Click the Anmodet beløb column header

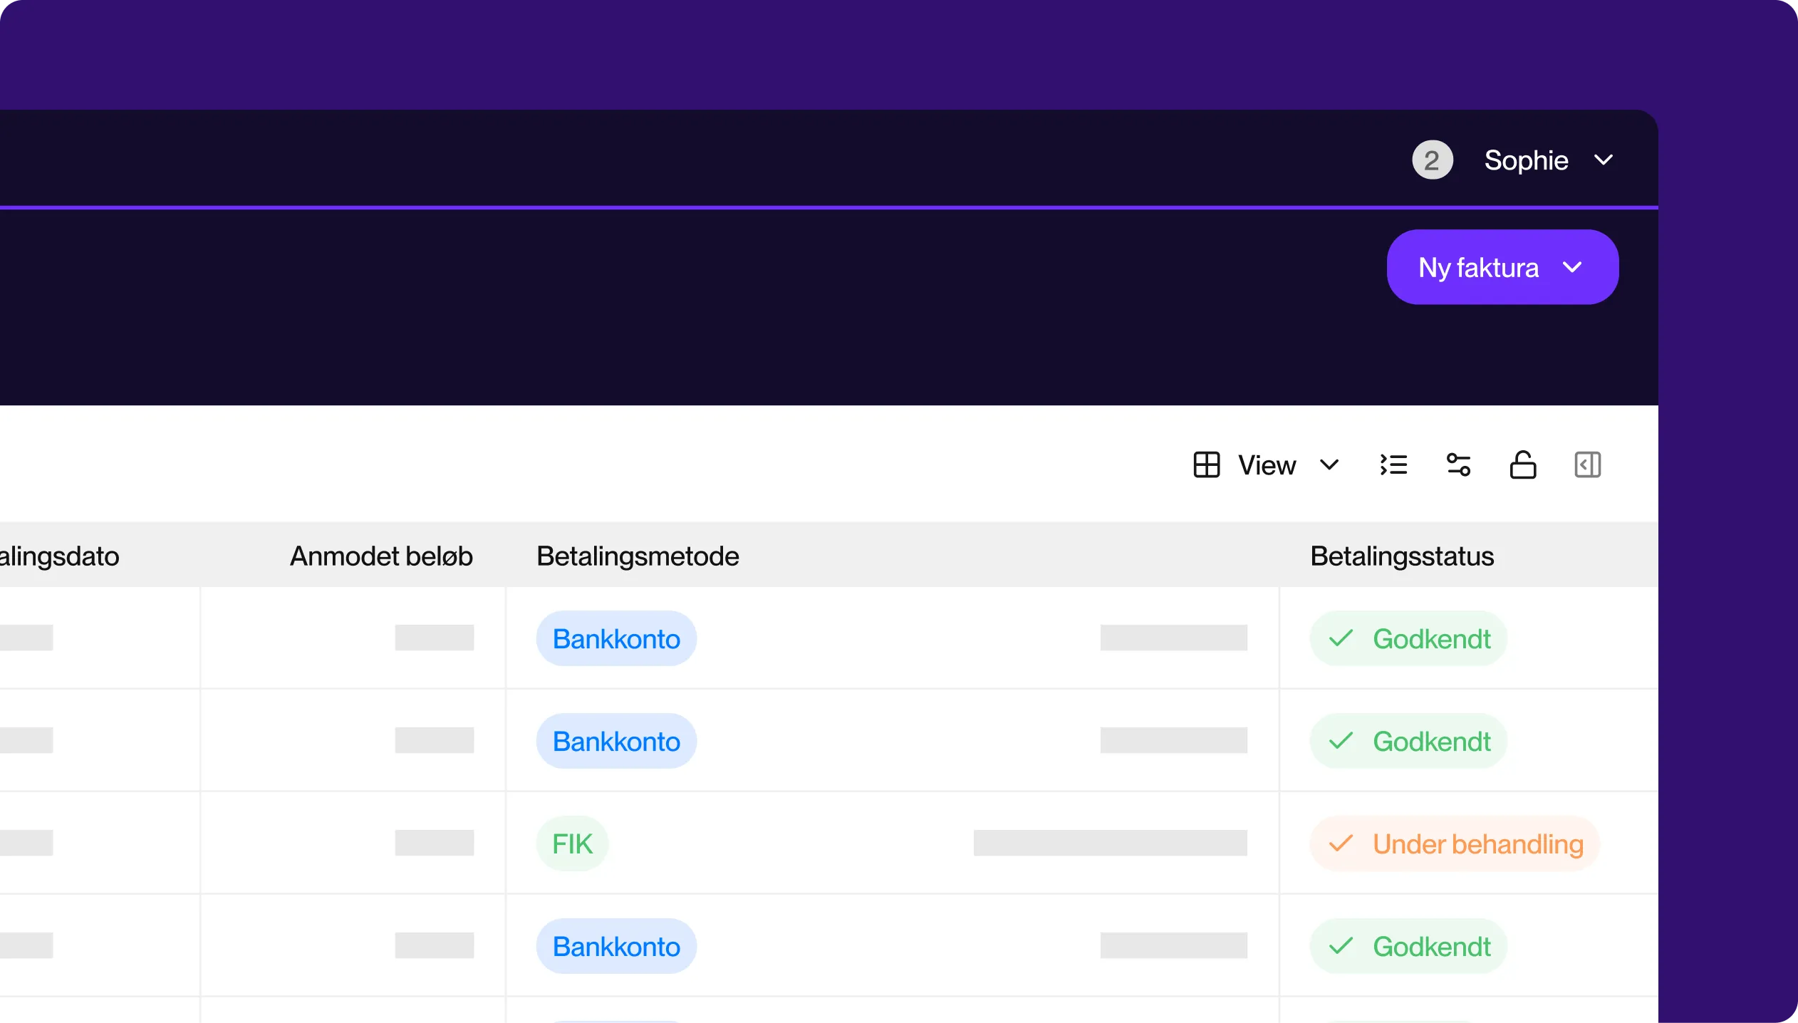point(381,556)
